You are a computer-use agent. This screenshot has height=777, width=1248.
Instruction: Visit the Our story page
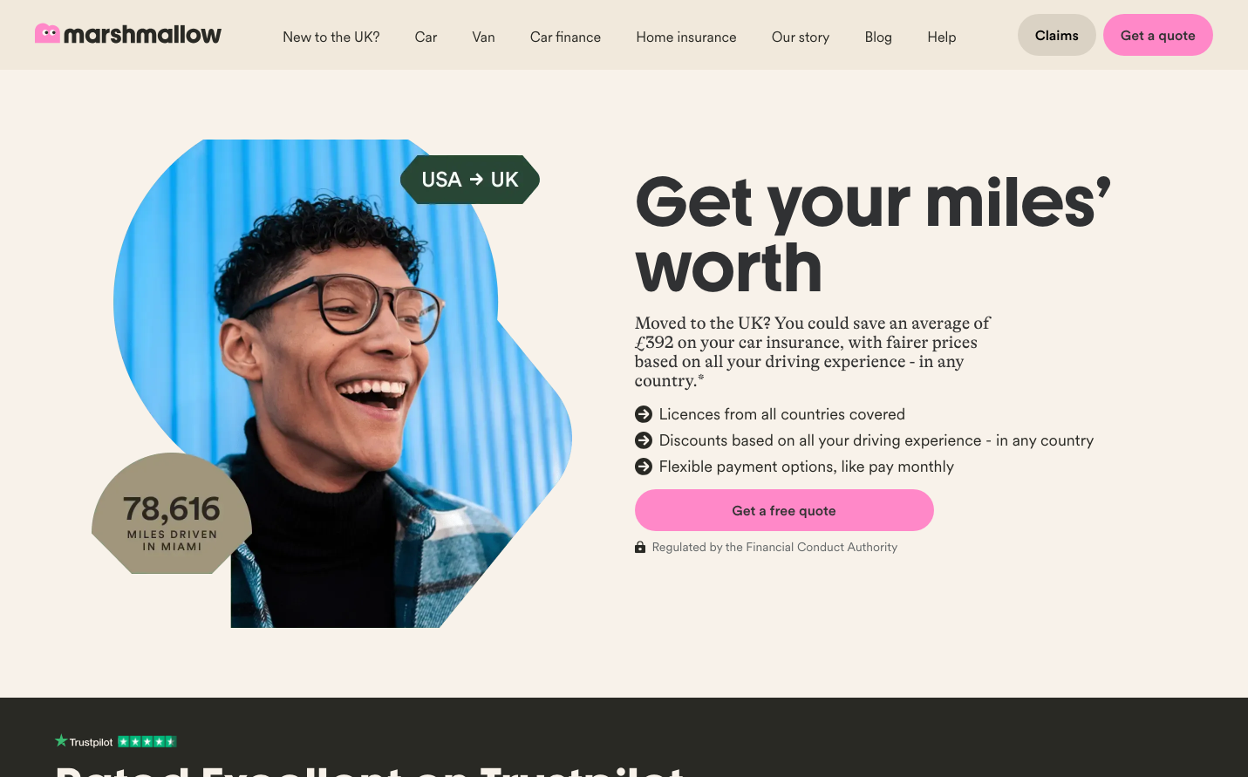801,37
